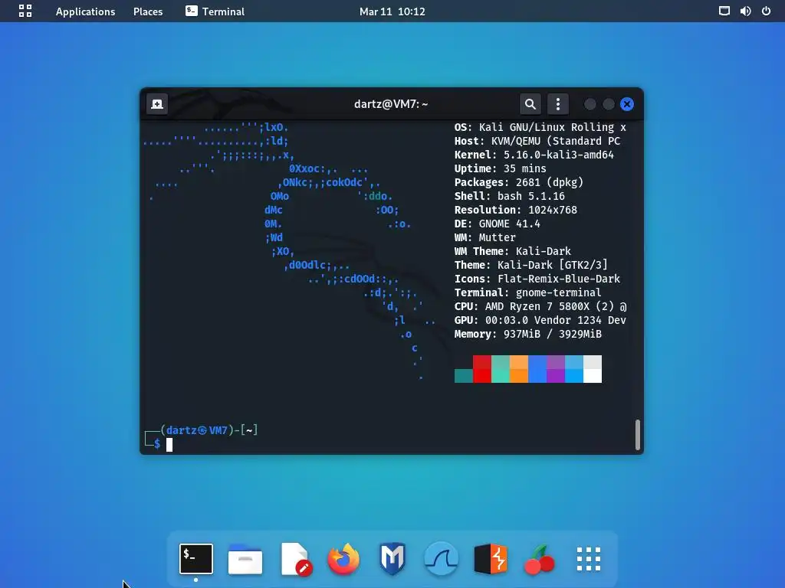Minimize the terminal window
Screen dimensions: 785x588
point(590,104)
